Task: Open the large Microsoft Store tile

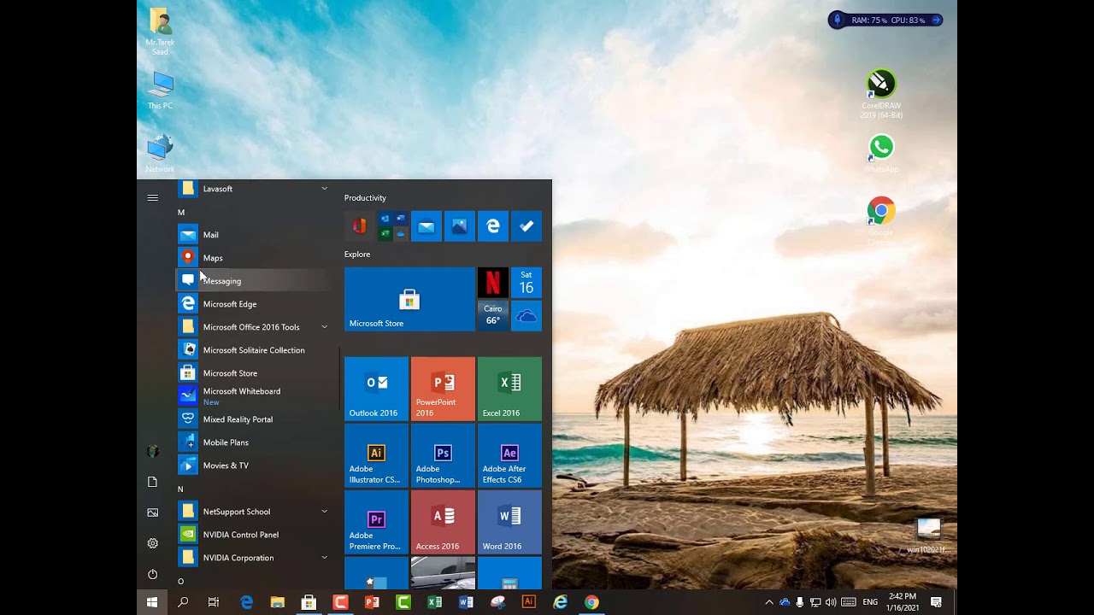Action: coord(409,299)
